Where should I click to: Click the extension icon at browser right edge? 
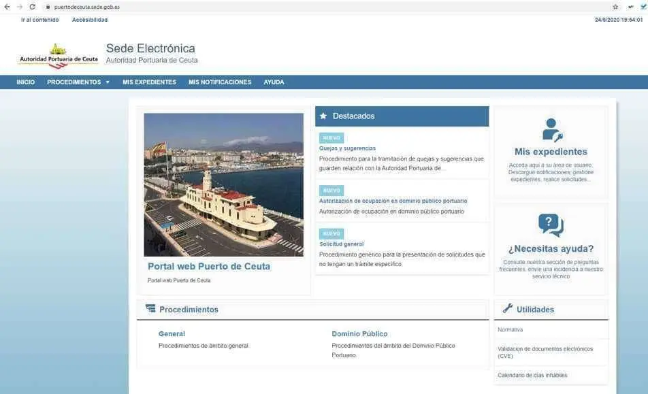click(x=643, y=7)
